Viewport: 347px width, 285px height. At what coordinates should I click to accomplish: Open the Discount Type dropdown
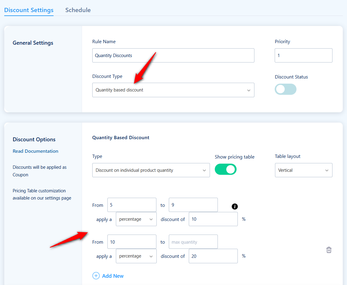(x=173, y=90)
